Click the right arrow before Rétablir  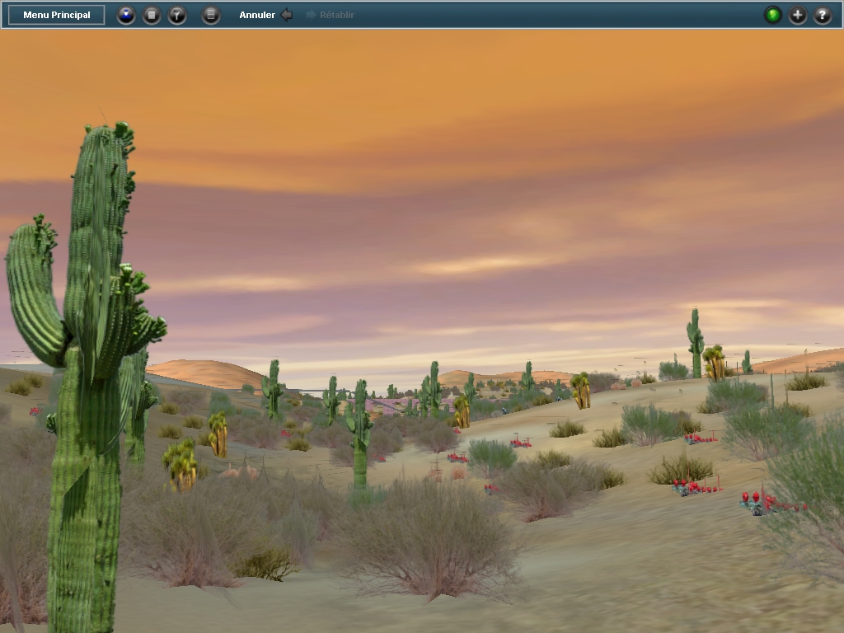[311, 15]
